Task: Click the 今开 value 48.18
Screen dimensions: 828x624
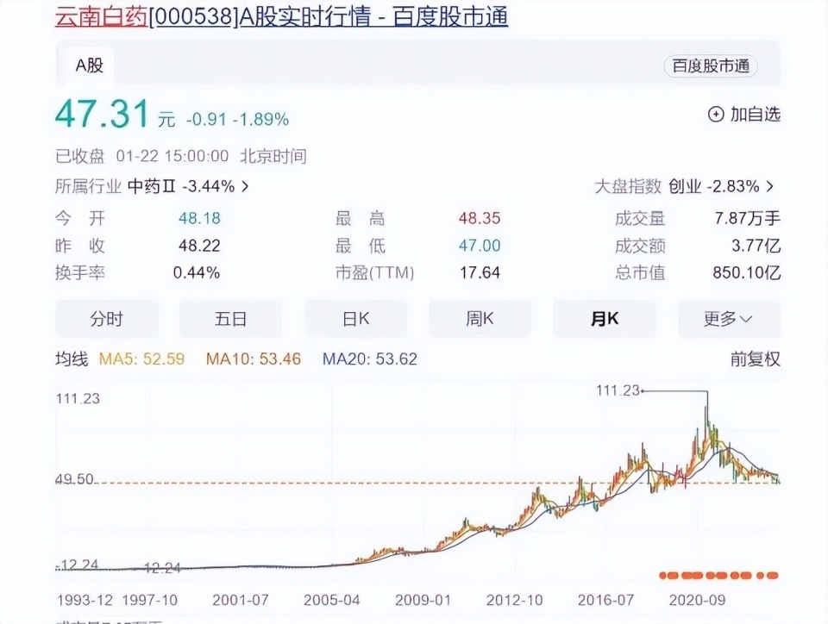Action: click(199, 218)
